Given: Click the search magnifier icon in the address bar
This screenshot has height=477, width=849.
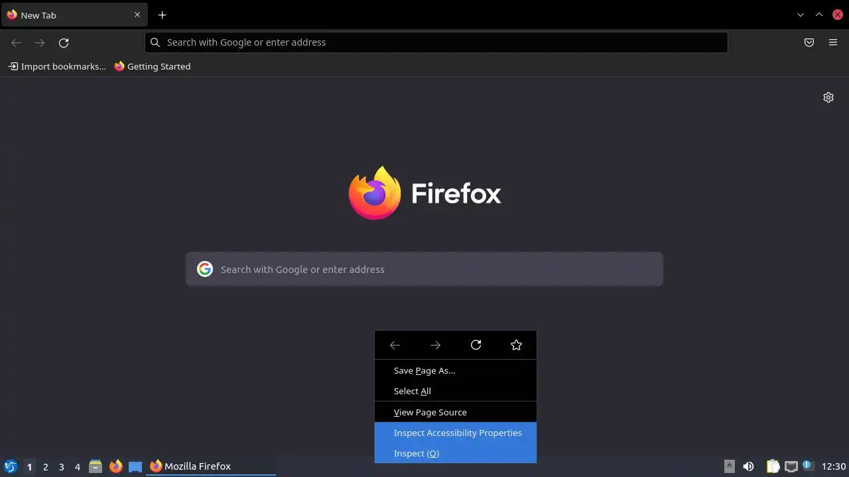Looking at the screenshot, I should tap(155, 42).
